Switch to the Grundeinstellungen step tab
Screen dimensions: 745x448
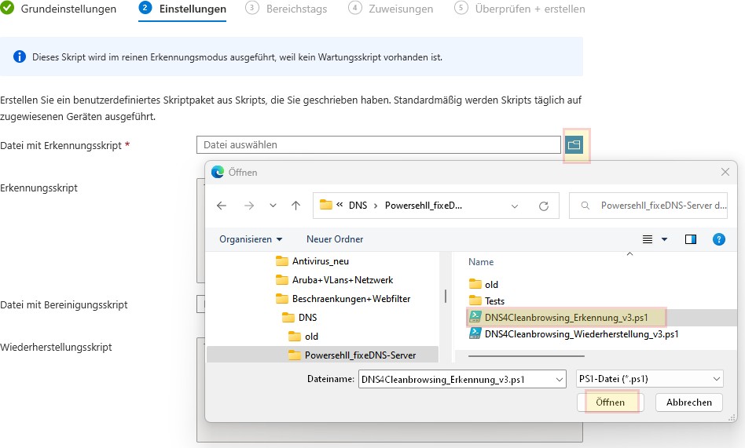tap(60, 9)
